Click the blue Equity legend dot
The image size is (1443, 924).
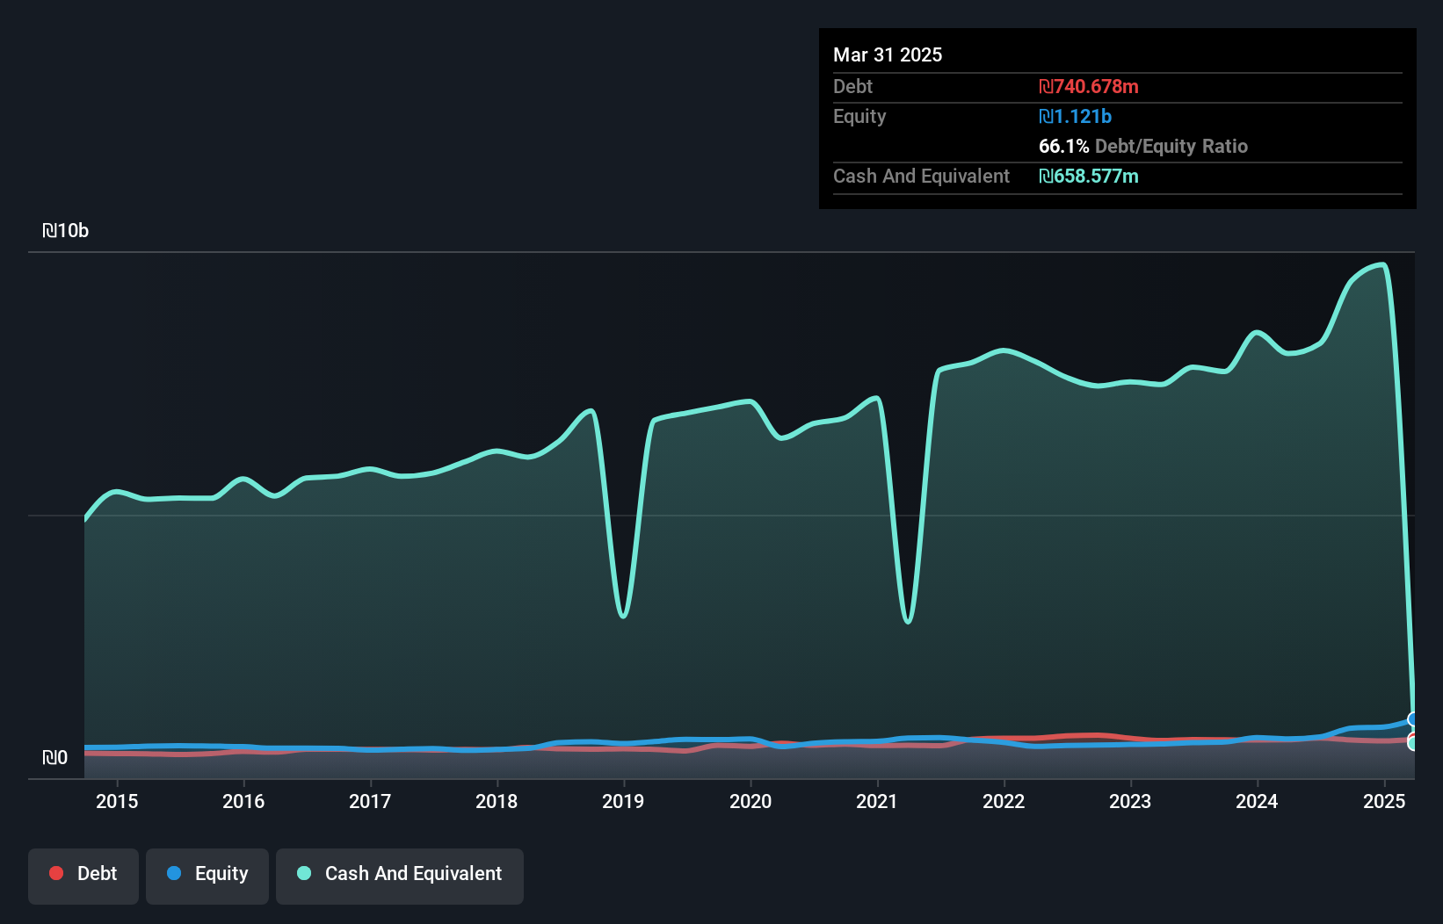[x=174, y=873]
